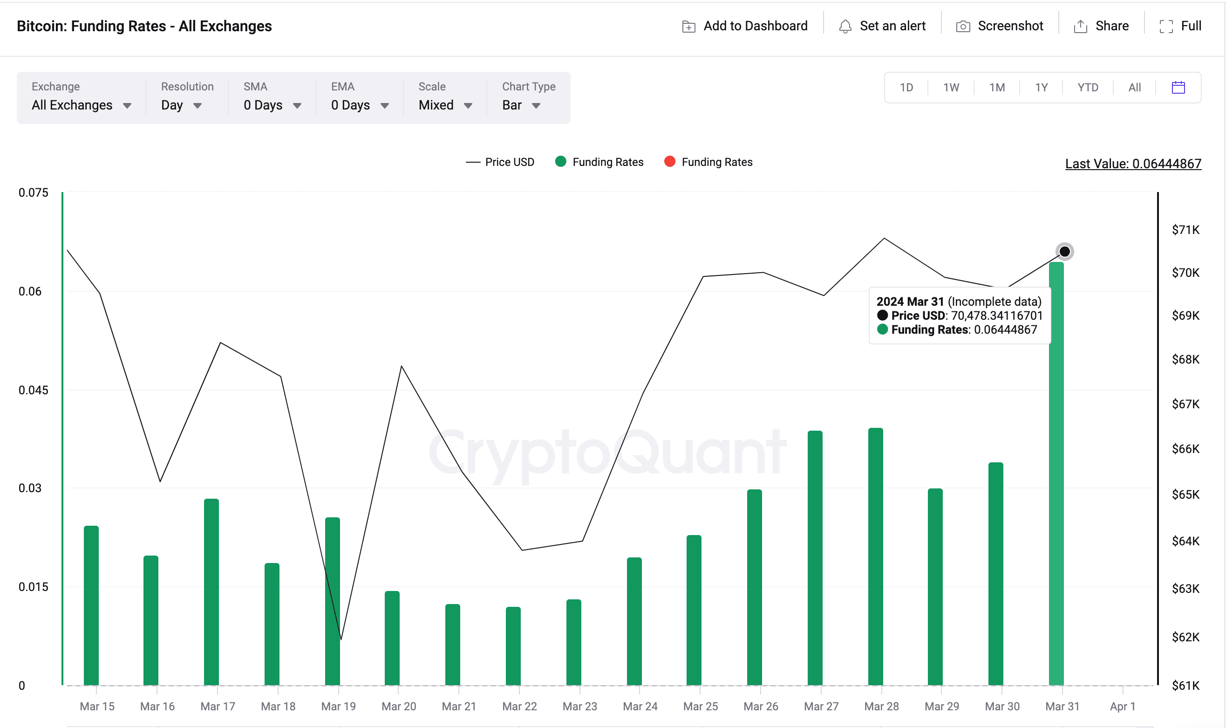The height and width of the screenshot is (728, 1226).
Task: Open the calendar date picker icon
Action: tap(1178, 87)
